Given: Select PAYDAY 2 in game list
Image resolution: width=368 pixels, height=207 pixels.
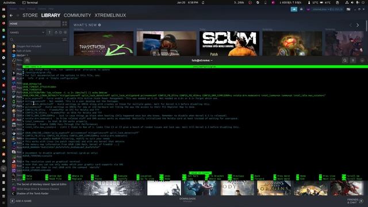Looking at the screenshot, I should click(x=22, y=55).
